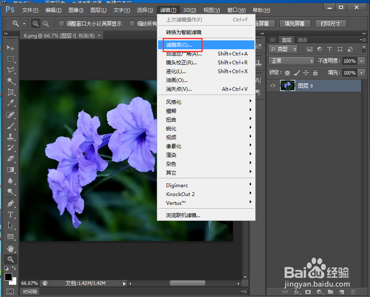This screenshot has height=297, width=370.
Task: Toggle lock image pixels
Action: point(296,73)
